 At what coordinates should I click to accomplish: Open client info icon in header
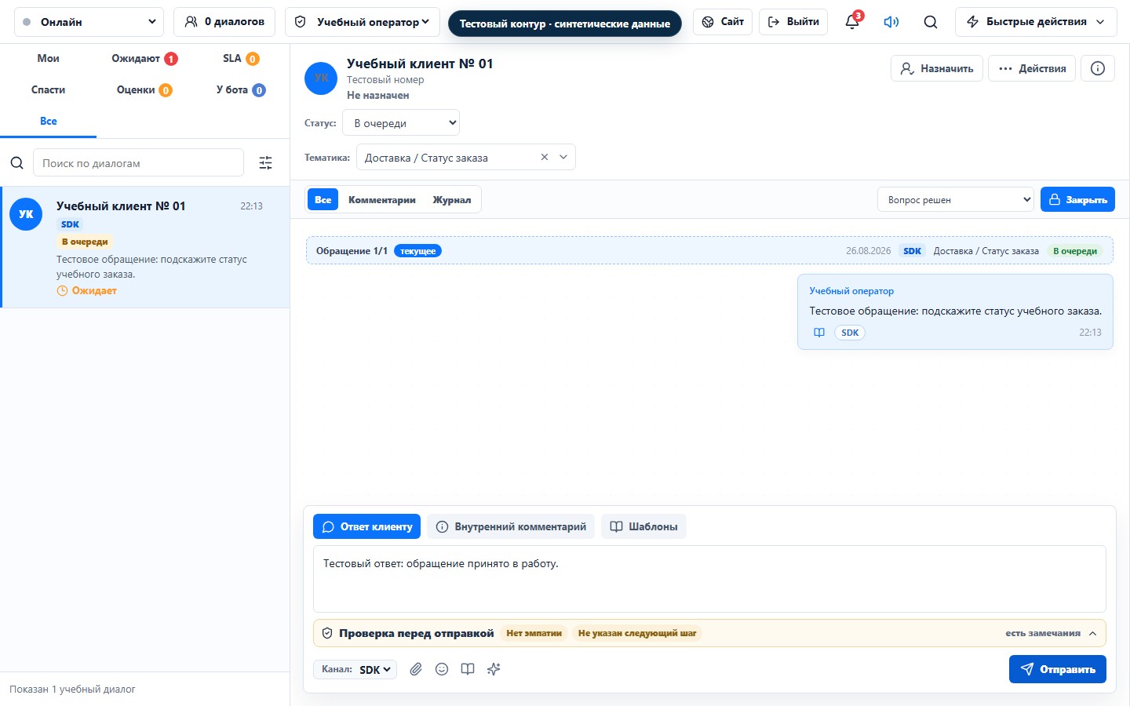(1098, 68)
